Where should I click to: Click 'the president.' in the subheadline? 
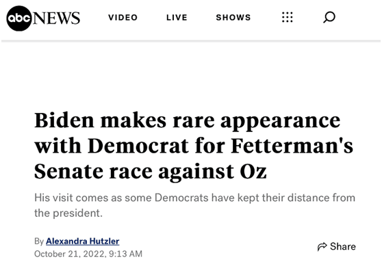(68, 213)
